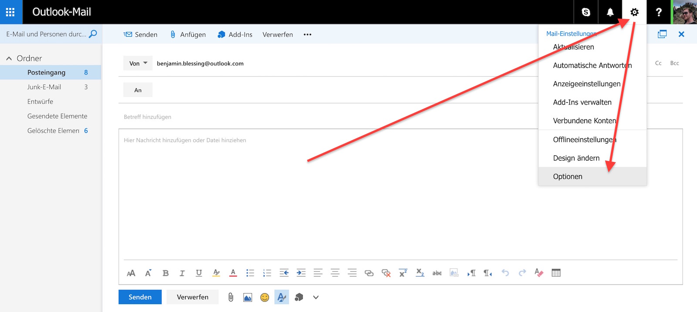The height and width of the screenshot is (312, 697).
Task: Open Automatische Antworten settings
Action: tap(592, 65)
